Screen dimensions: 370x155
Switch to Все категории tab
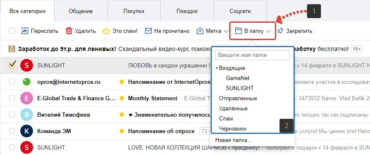[x=27, y=11]
